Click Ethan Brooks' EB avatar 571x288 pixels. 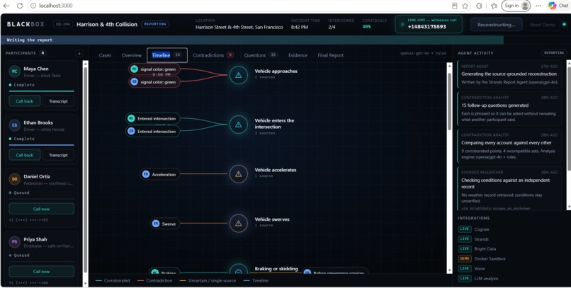pos(15,125)
